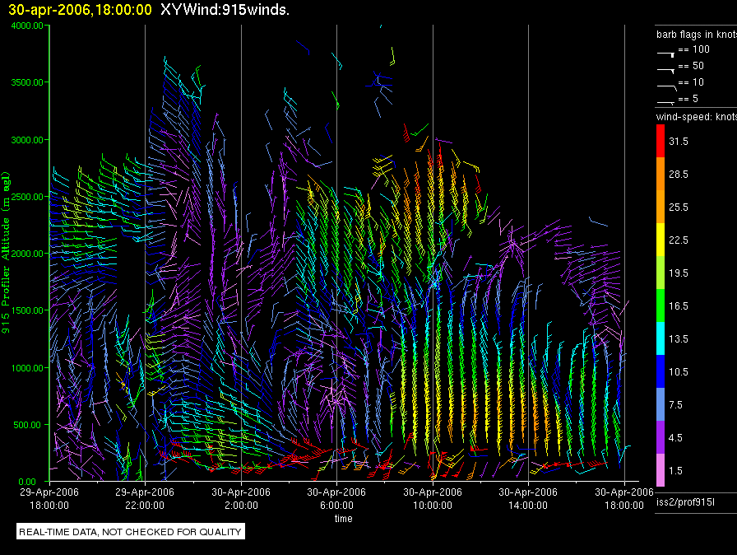
Task: Click the 10 knot barb flag symbol
Action: 665,84
